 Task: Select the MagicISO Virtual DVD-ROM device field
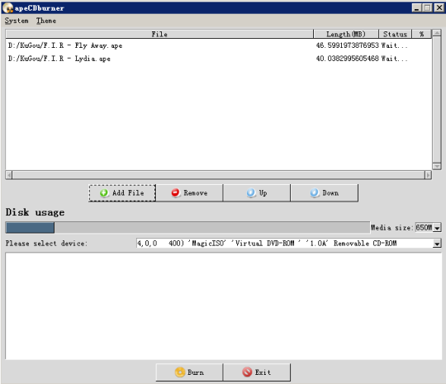pos(285,244)
